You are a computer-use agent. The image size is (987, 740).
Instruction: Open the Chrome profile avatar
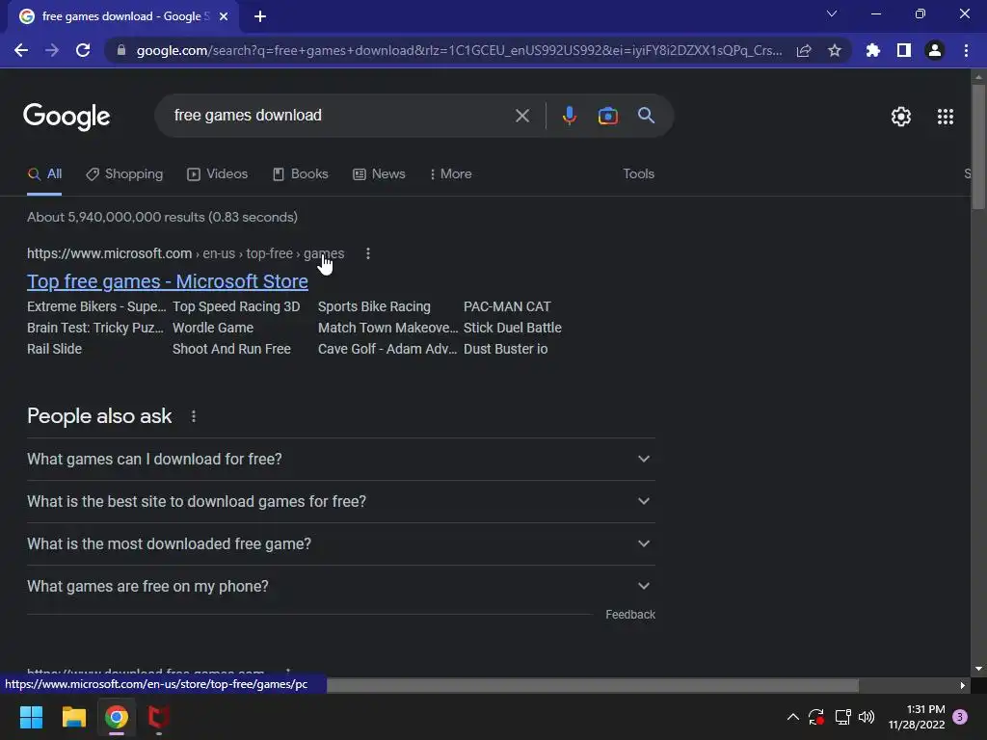pos(935,50)
